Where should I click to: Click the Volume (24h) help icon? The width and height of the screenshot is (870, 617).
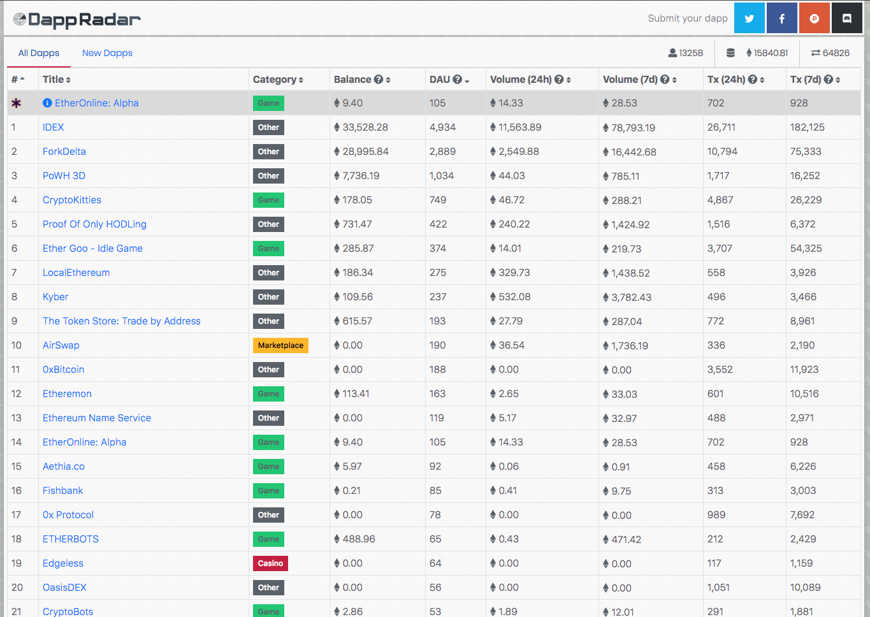click(x=559, y=79)
